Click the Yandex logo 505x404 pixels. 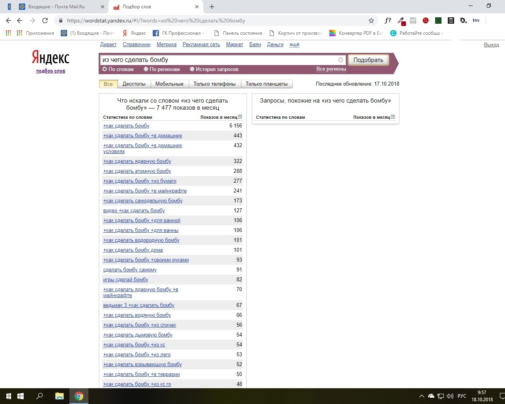[50, 58]
